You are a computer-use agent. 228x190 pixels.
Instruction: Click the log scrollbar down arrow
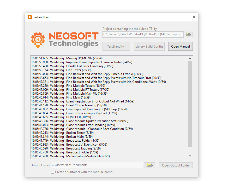(x=190, y=156)
